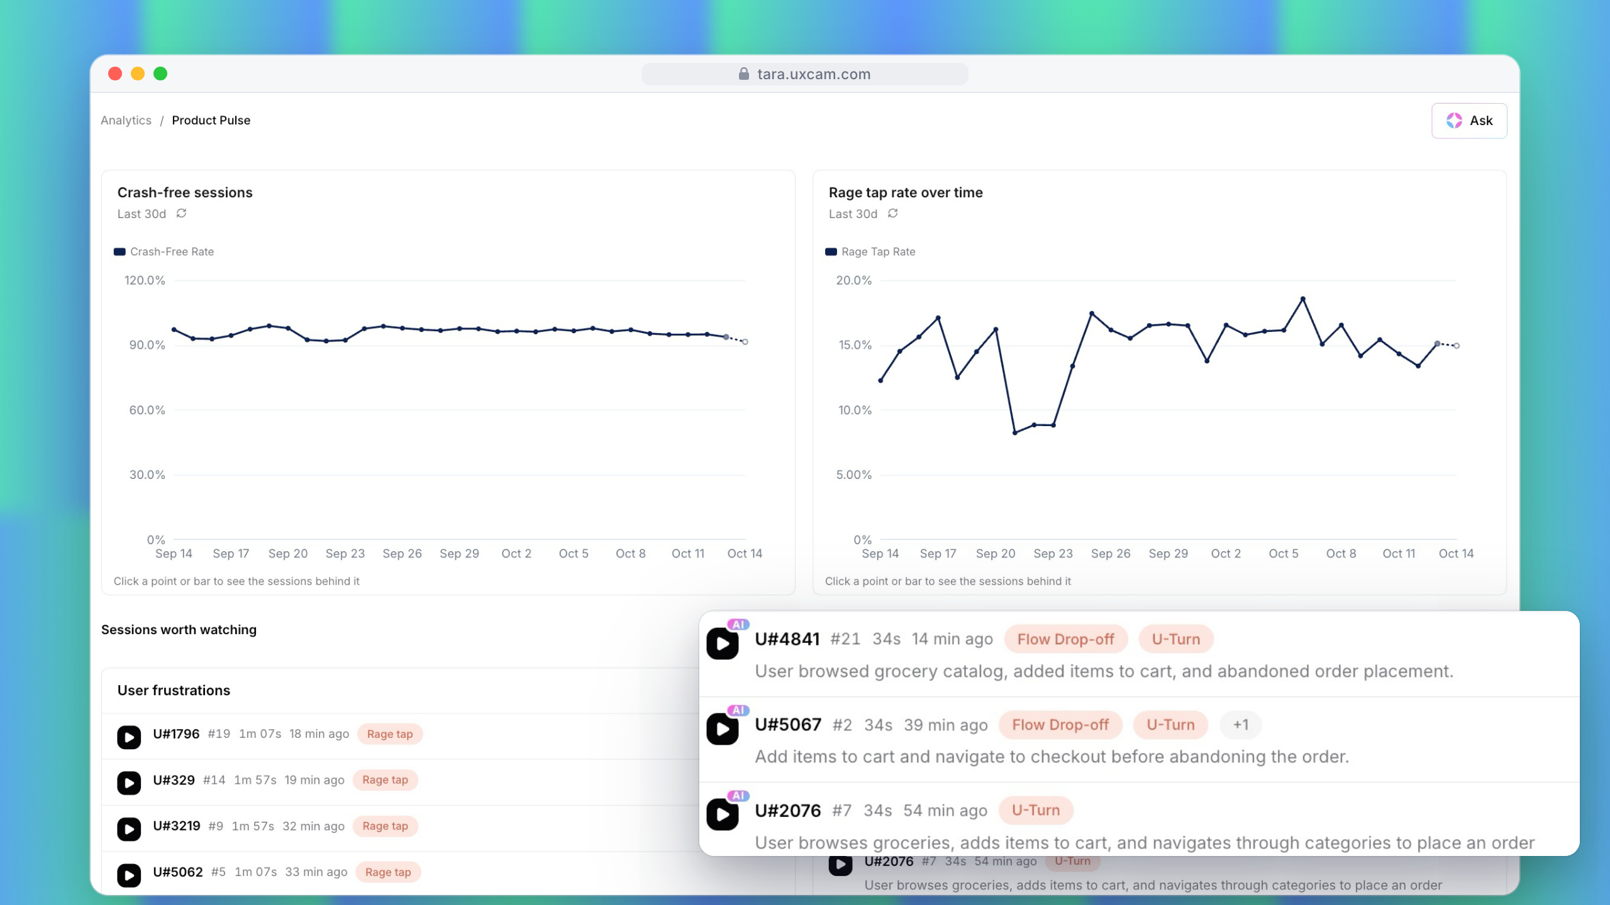Viewport: 1610px width, 905px height.
Task: Play session U#5062 recording
Action: [x=129, y=875]
